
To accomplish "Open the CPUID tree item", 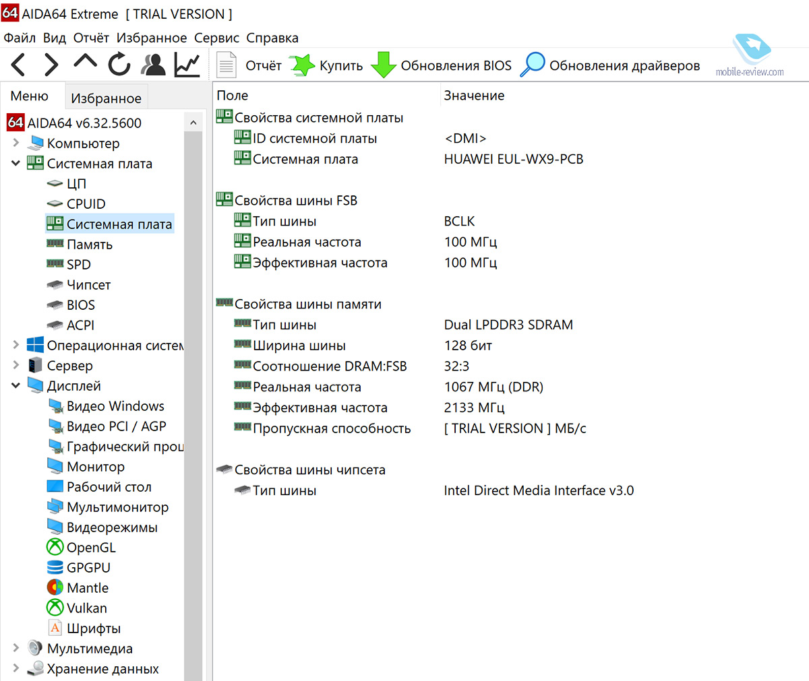I will click(76, 203).
